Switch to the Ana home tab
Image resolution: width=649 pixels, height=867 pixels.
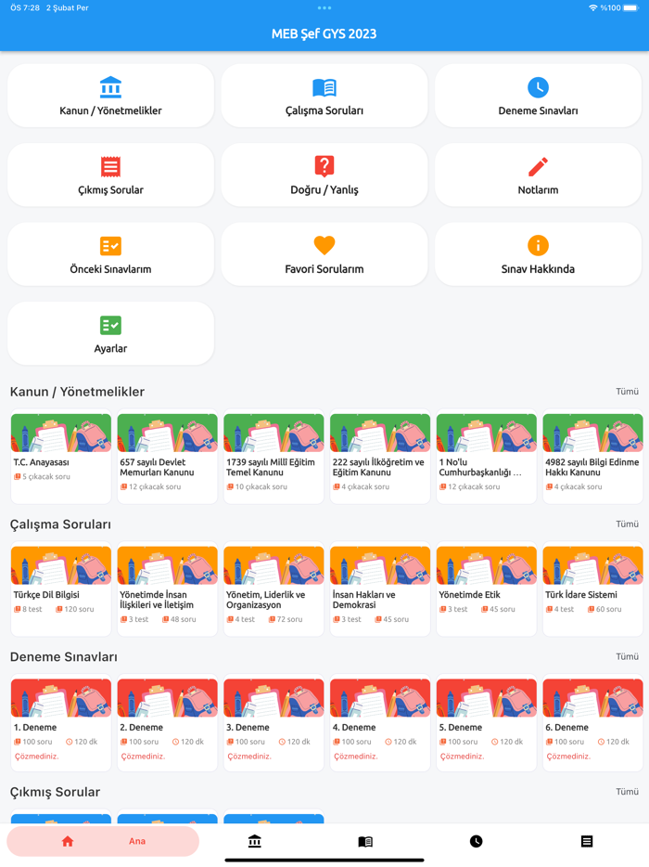click(103, 842)
